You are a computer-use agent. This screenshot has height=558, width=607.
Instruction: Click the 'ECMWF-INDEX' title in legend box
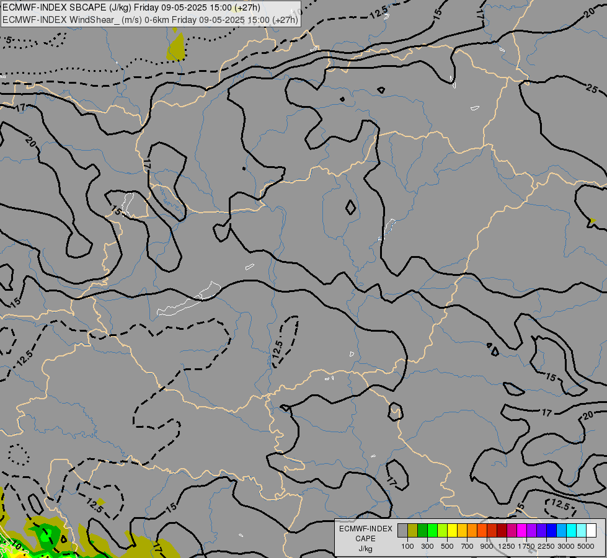pos(365,529)
